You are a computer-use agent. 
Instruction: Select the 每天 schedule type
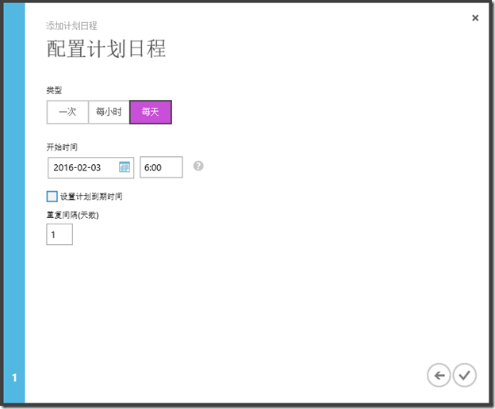tap(151, 112)
